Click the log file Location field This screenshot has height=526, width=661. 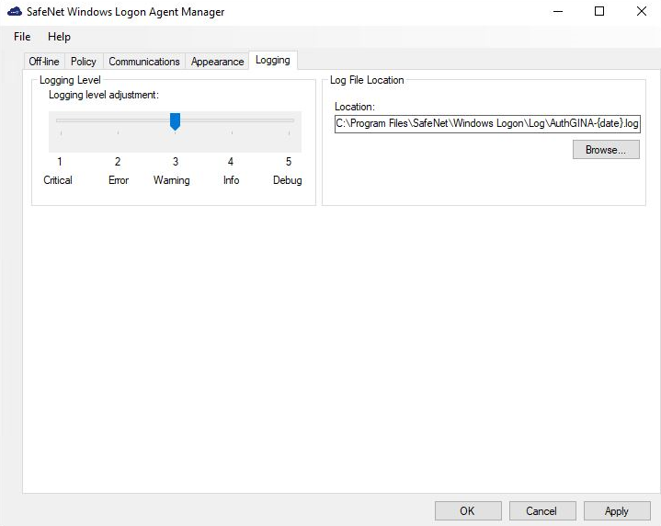click(487, 123)
